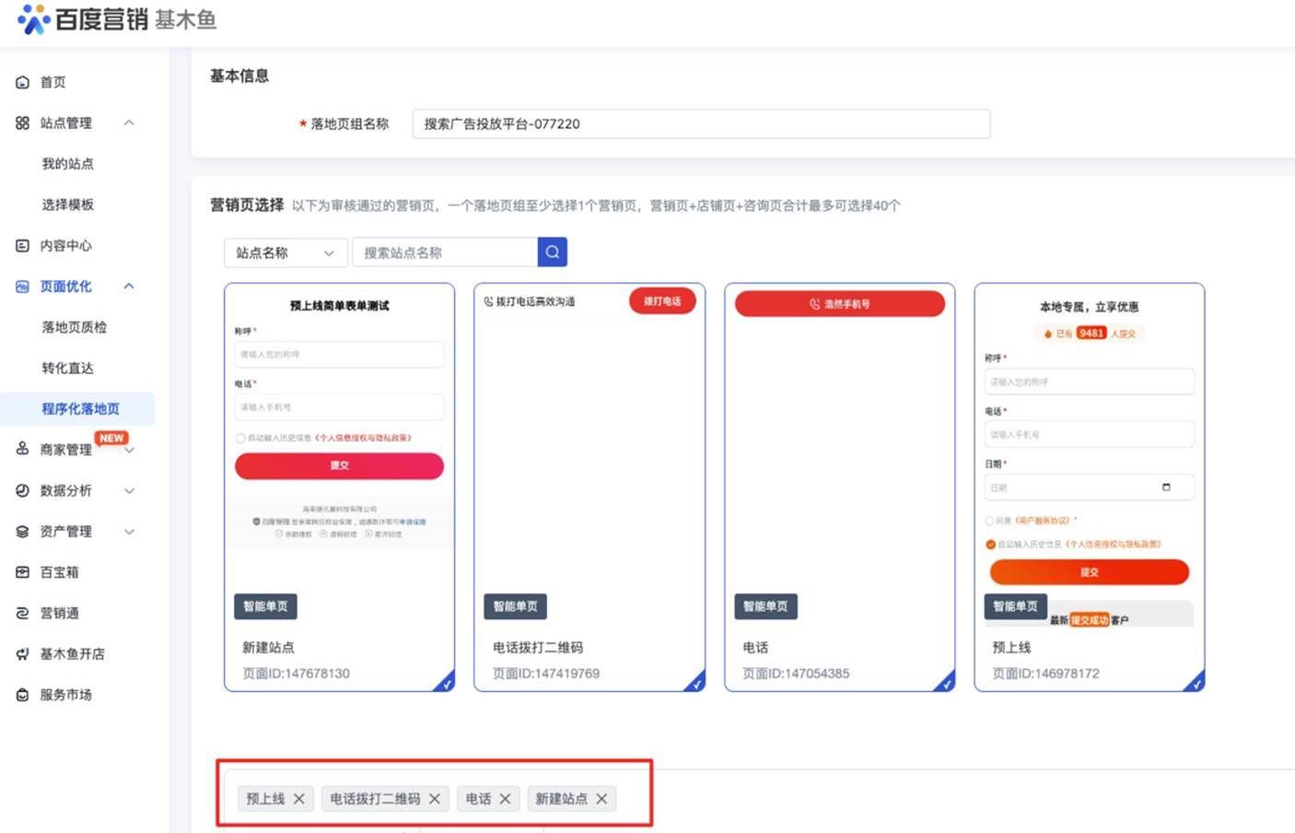This screenshot has height=833, width=1295.
Task: Select 转化直达 menu item
Action: tap(67, 368)
